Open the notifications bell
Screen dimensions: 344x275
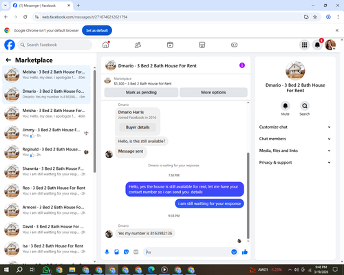pyautogui.click(x=317, y=45)
